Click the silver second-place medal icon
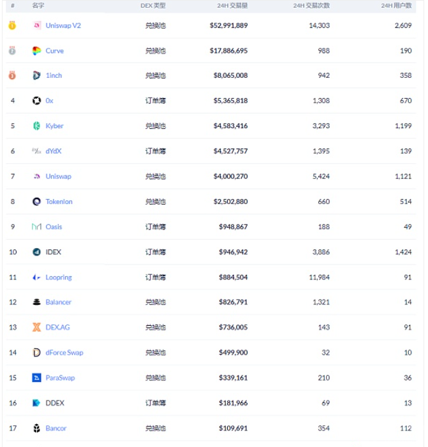428x447 pixels. click(12, 50)
